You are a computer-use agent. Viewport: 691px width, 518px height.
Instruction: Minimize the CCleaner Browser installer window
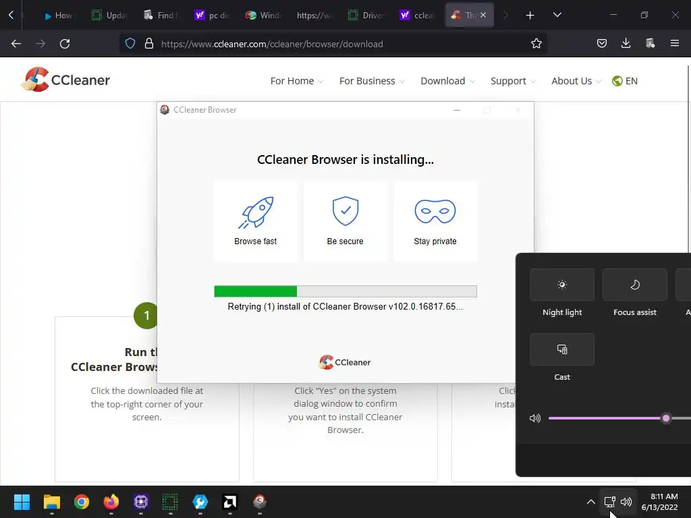pyautogui.click(x=457, y=110)
